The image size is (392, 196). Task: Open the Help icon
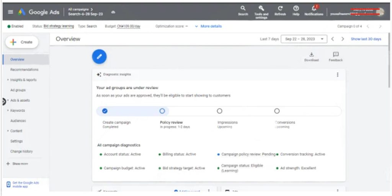pos(296,8)
